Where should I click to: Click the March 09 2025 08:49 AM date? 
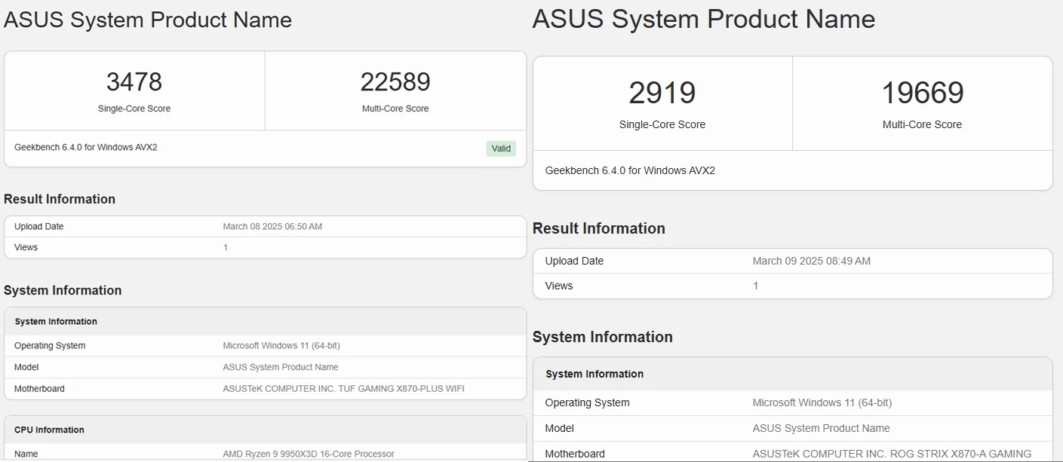[811, 261]
